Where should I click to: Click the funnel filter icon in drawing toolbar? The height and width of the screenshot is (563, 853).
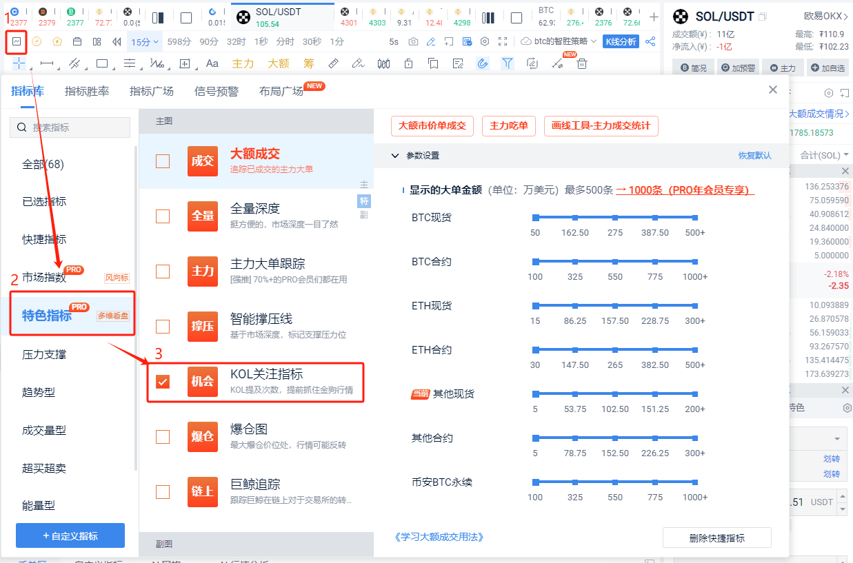[508, 63]
